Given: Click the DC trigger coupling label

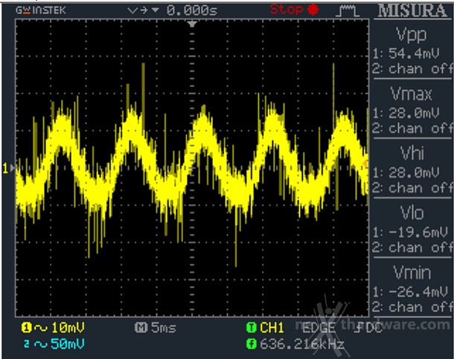Looking at the screenshot, I should click(374, 328).
